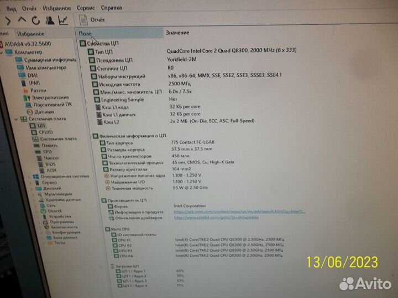Select Программы in the tree
The width and height of the screenshot is (398, 298).
tap(62, 222)
